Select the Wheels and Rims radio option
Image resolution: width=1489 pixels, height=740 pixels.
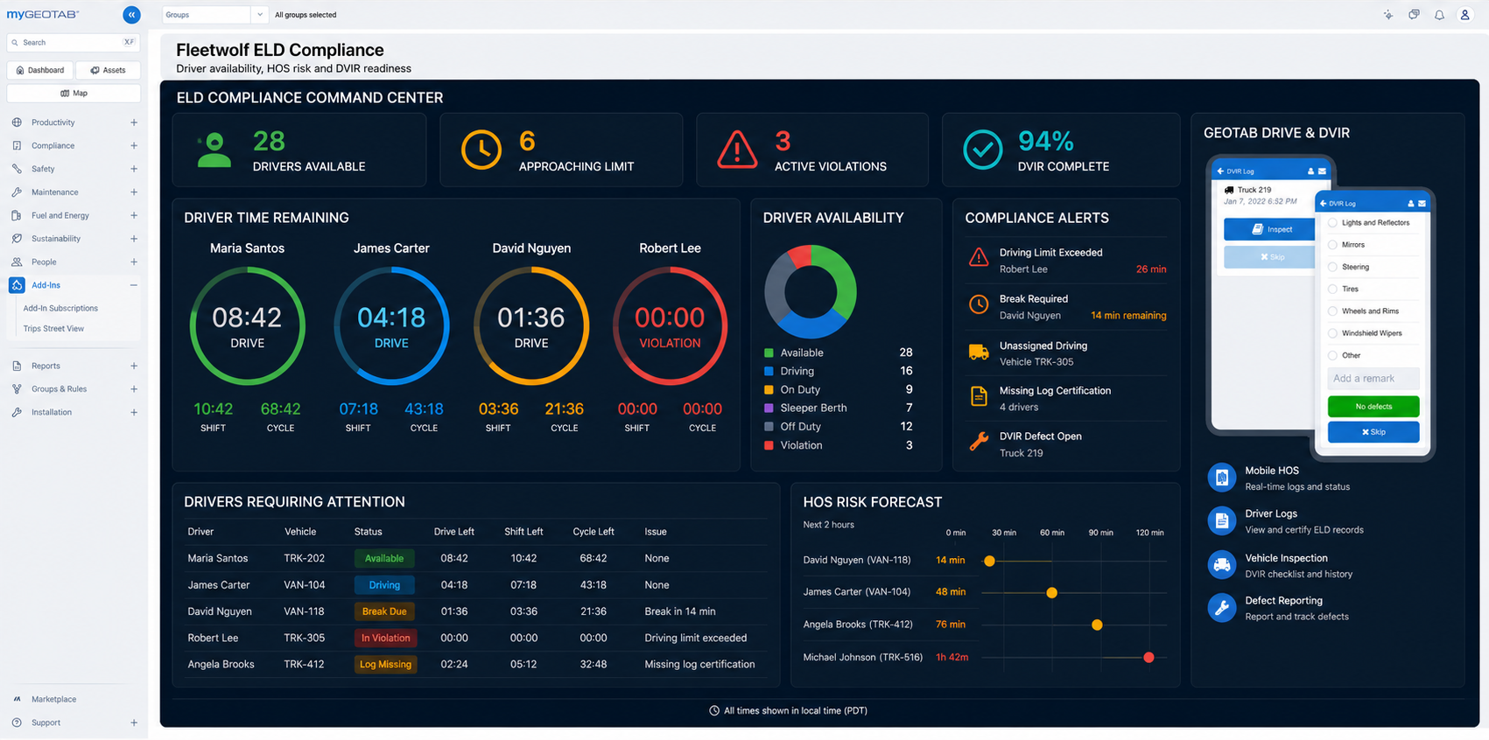1333,311
